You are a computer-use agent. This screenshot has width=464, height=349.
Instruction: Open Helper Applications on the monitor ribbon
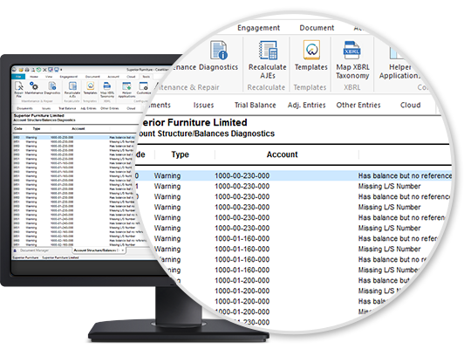(x=126, y=89)
